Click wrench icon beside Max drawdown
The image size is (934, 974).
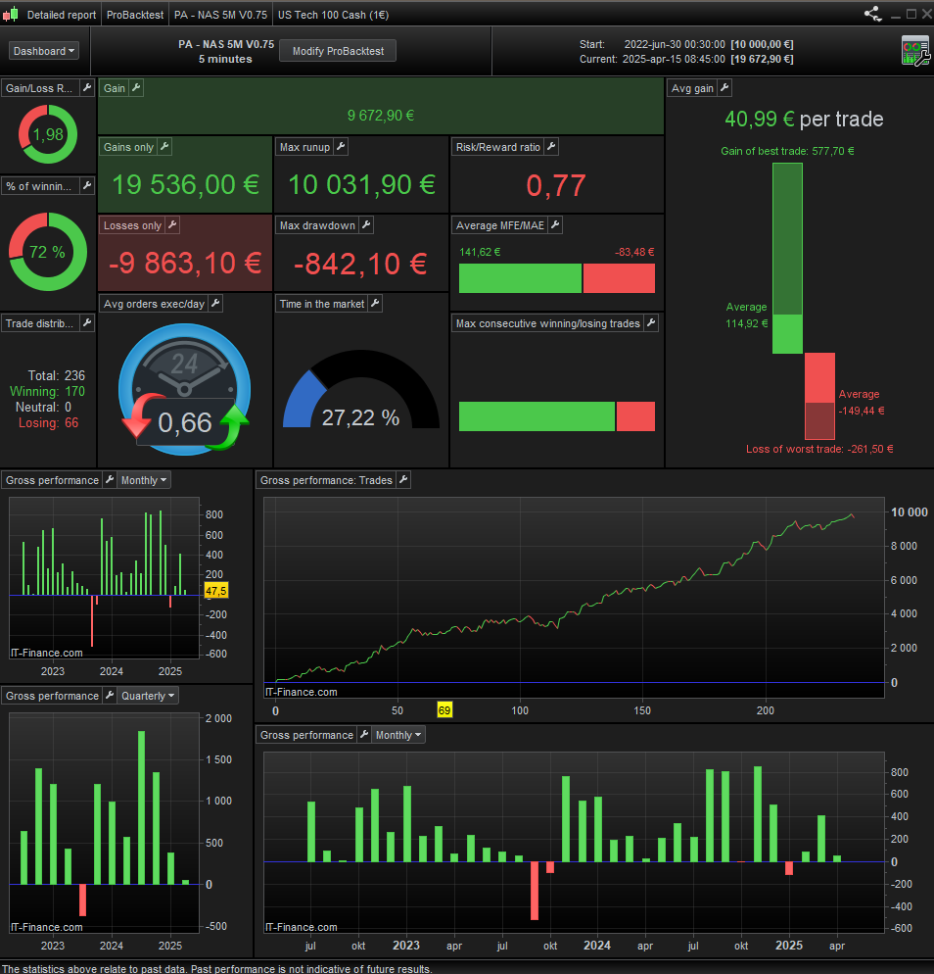[366, 224]
